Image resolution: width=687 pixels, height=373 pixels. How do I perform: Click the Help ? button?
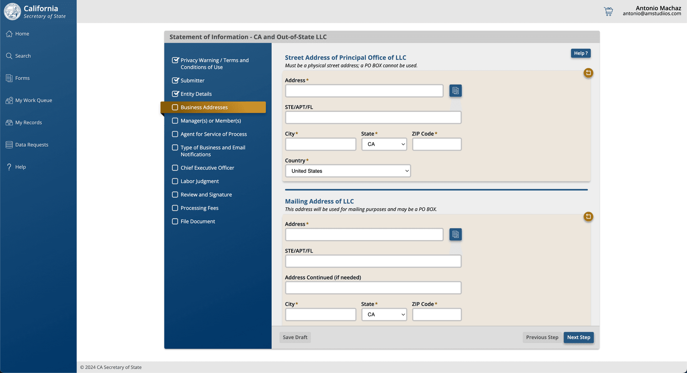click(580, 53)
